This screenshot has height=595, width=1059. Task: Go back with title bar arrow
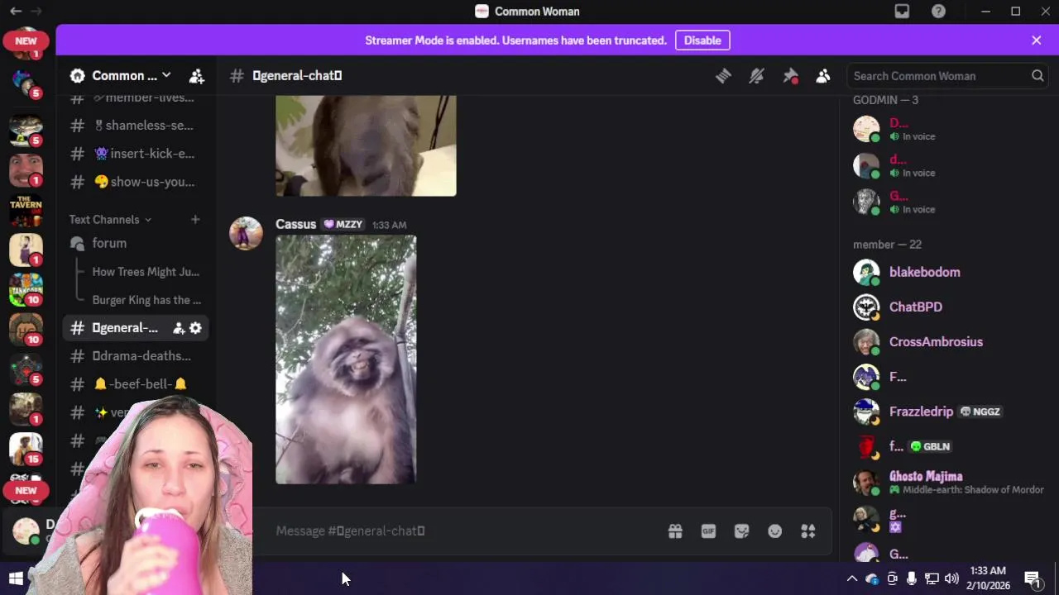click(x=16, y=12)
